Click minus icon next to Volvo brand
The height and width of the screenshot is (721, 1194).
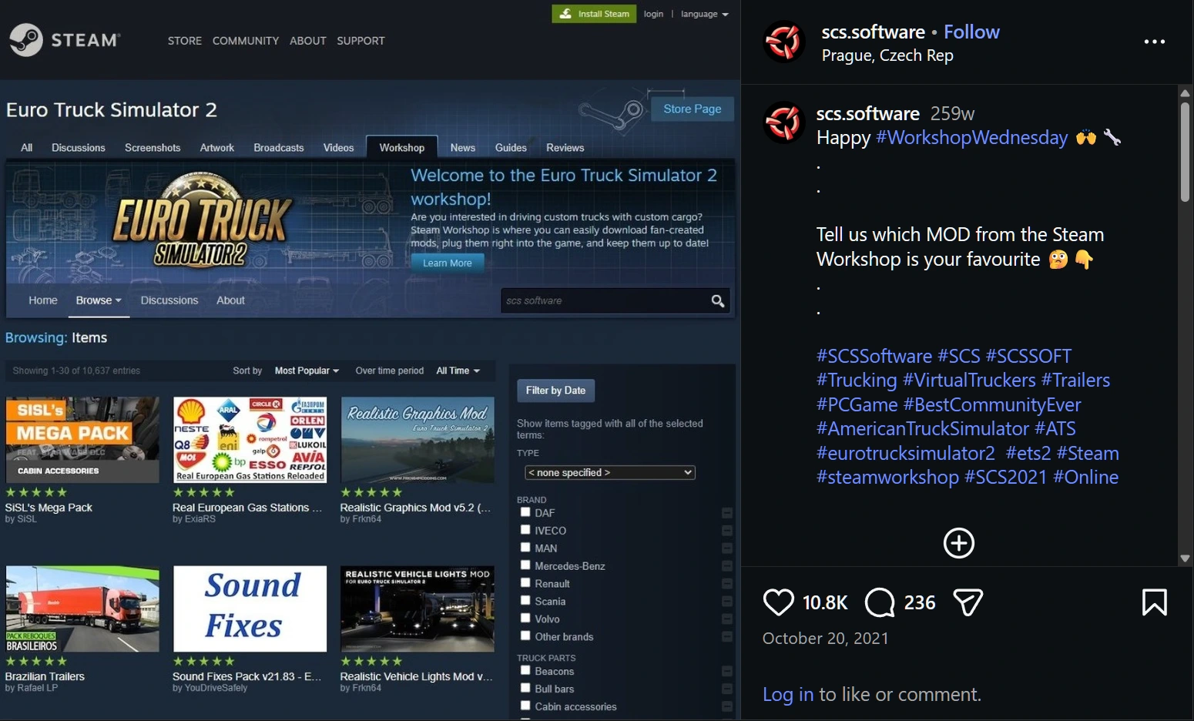726,619
